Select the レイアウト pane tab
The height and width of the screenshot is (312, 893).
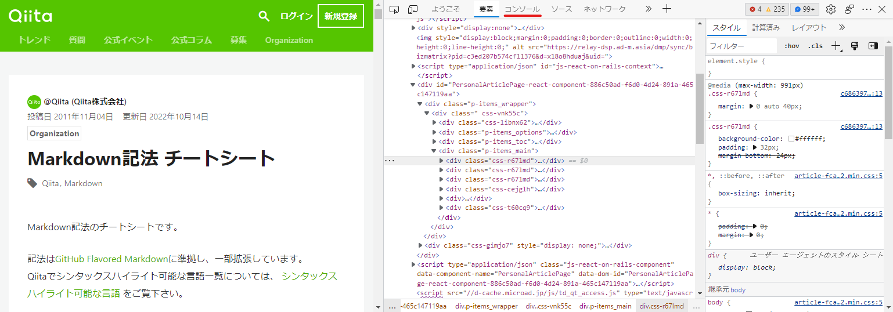pos(809,27)
